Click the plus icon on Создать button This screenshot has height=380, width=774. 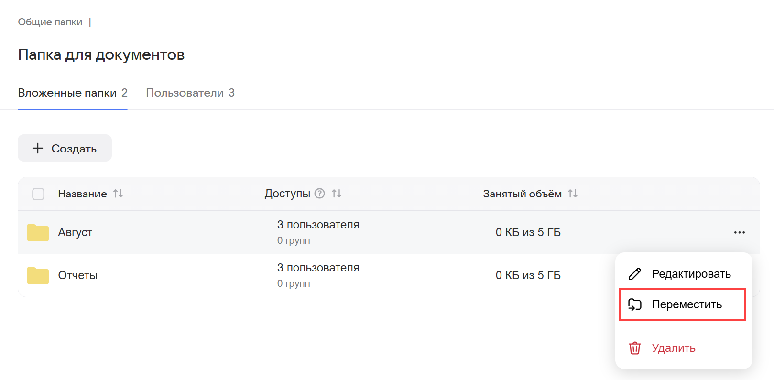tap(38, 149)
